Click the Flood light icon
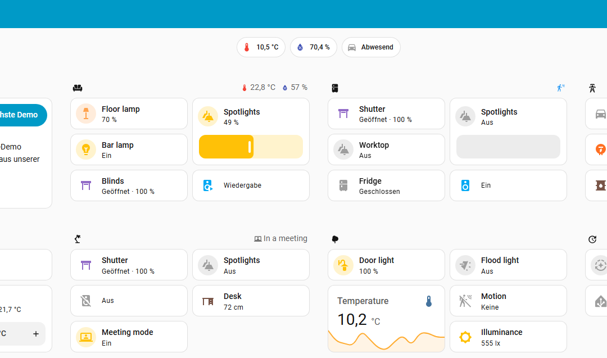The height and width of the screenshot is (358, 607). [x=465, y=265]
